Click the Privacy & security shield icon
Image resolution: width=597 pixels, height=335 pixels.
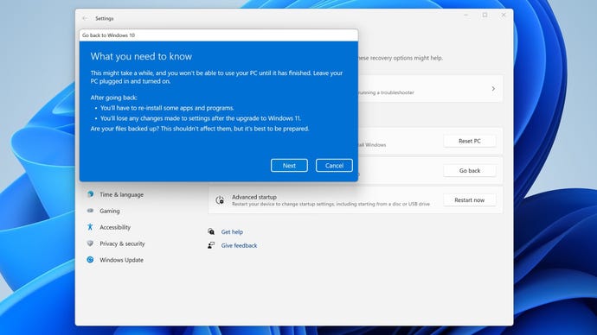click(x=90, y=243)
